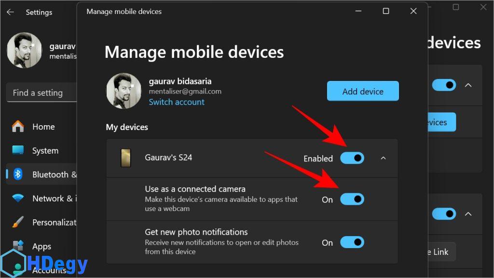Click the Bluetooth icon in sidebar

(18, 174)
